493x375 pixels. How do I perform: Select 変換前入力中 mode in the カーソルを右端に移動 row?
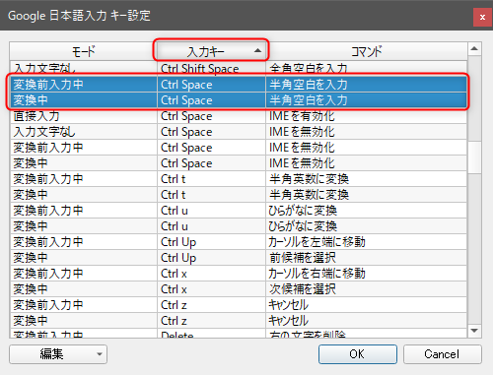pos(84,274)
